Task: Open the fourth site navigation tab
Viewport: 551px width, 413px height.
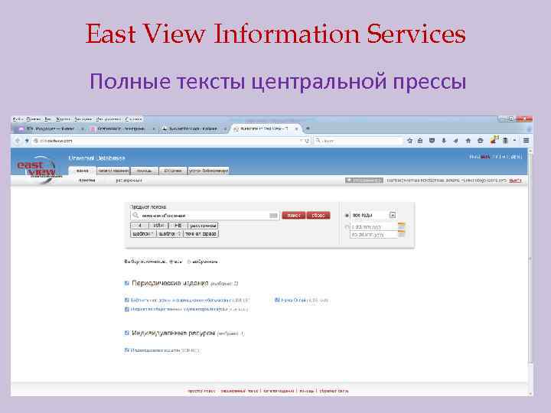Action: click(x=172, y=171)
